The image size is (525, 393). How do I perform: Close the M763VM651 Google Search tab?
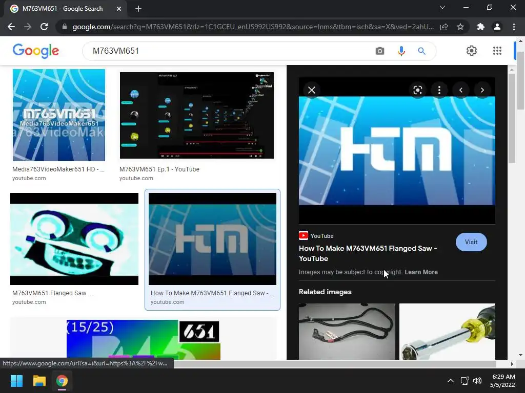[119, 9]
